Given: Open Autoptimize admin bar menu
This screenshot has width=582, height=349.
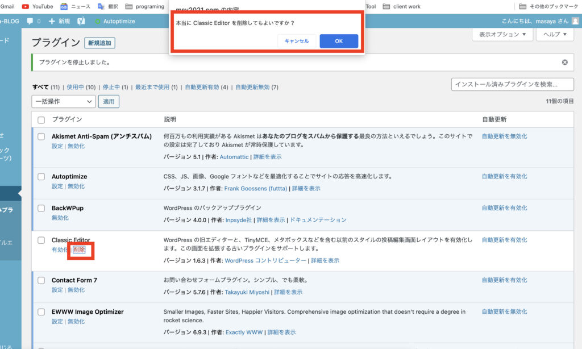Looking at the screenshot, I should (115, 21).
